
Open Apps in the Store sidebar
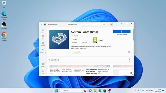pos(43,37)
